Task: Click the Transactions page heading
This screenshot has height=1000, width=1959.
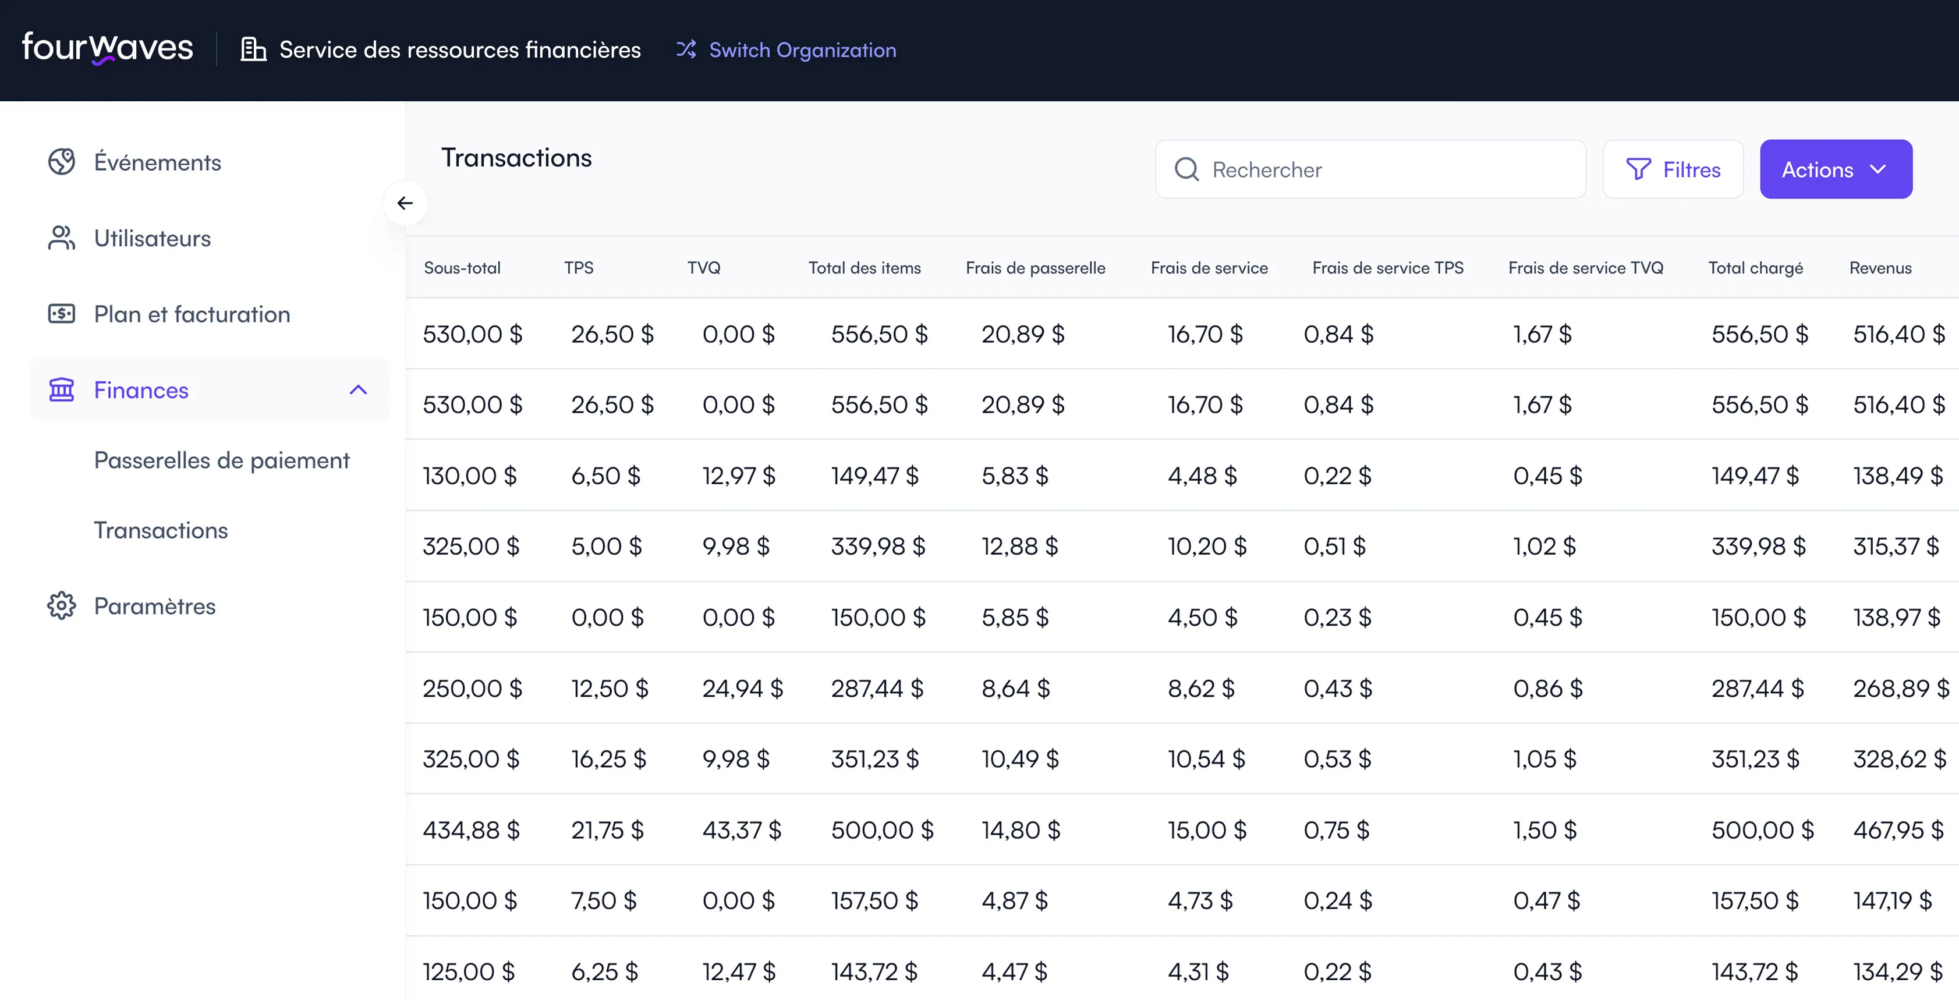Action: 516,157
